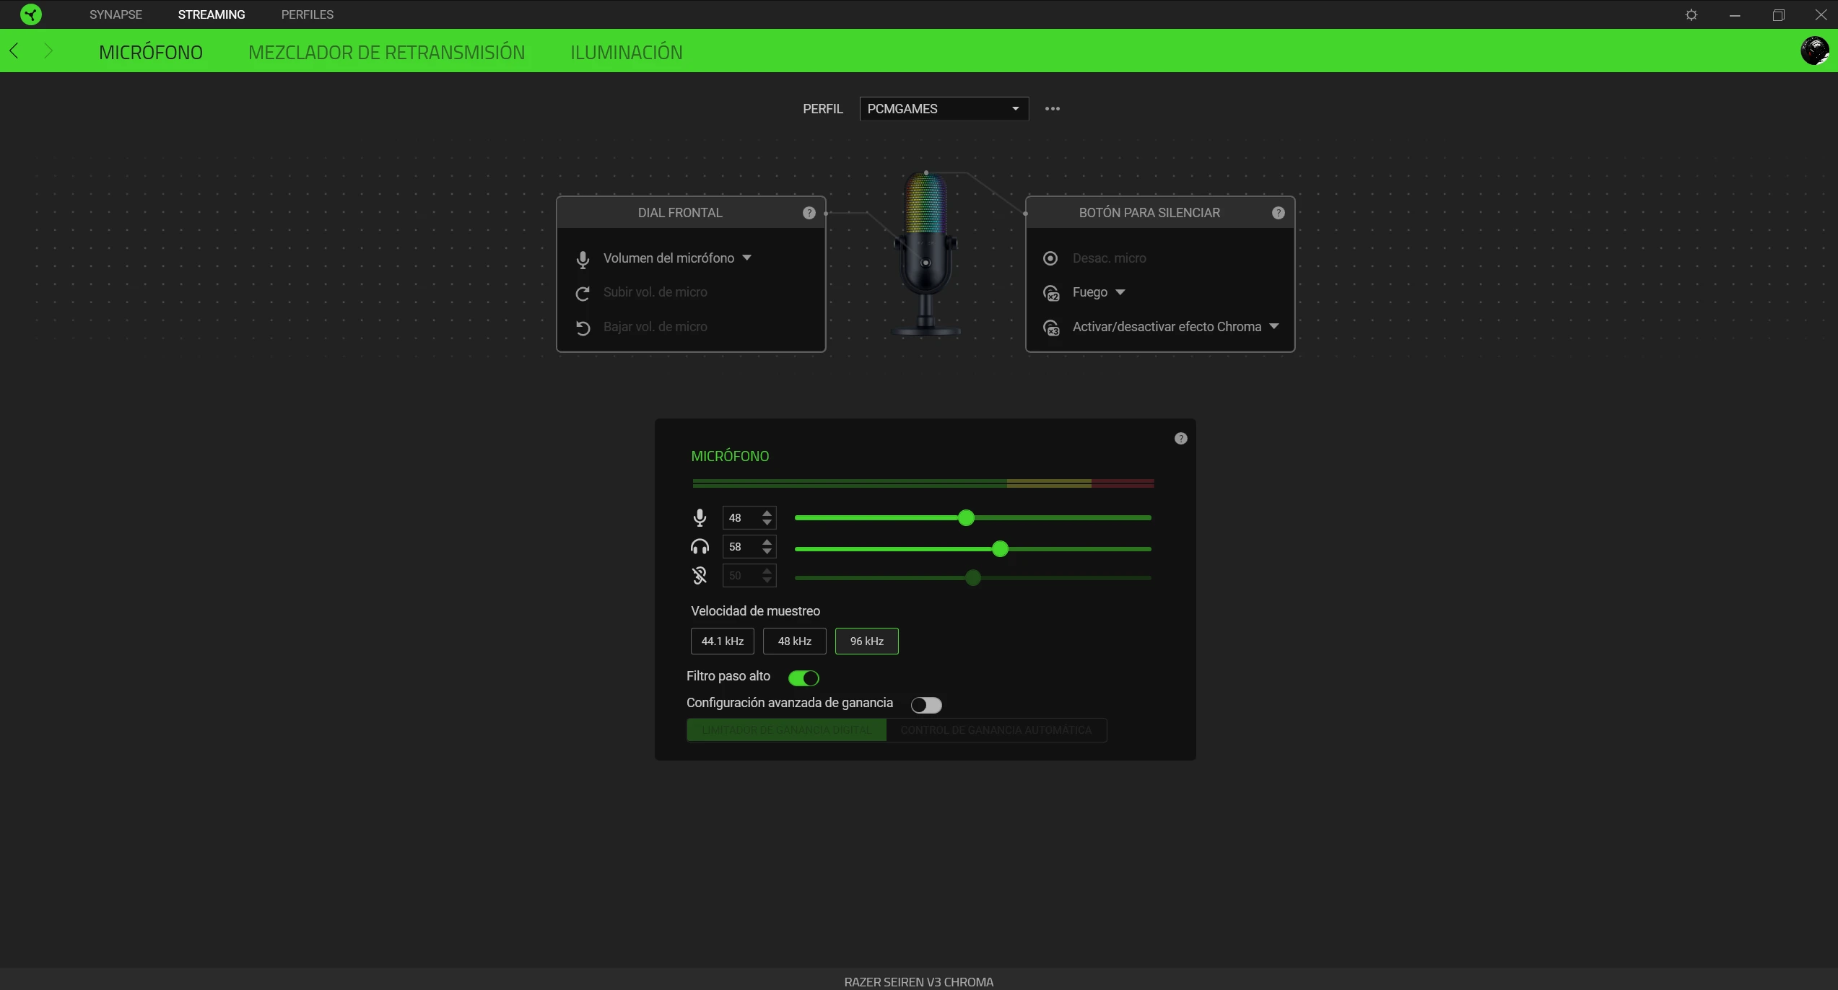Viewport: 1838px width, 990px height.
Task: Click the Bajar vol. de micro rotate icon
Action: click(x=583, y=328)
